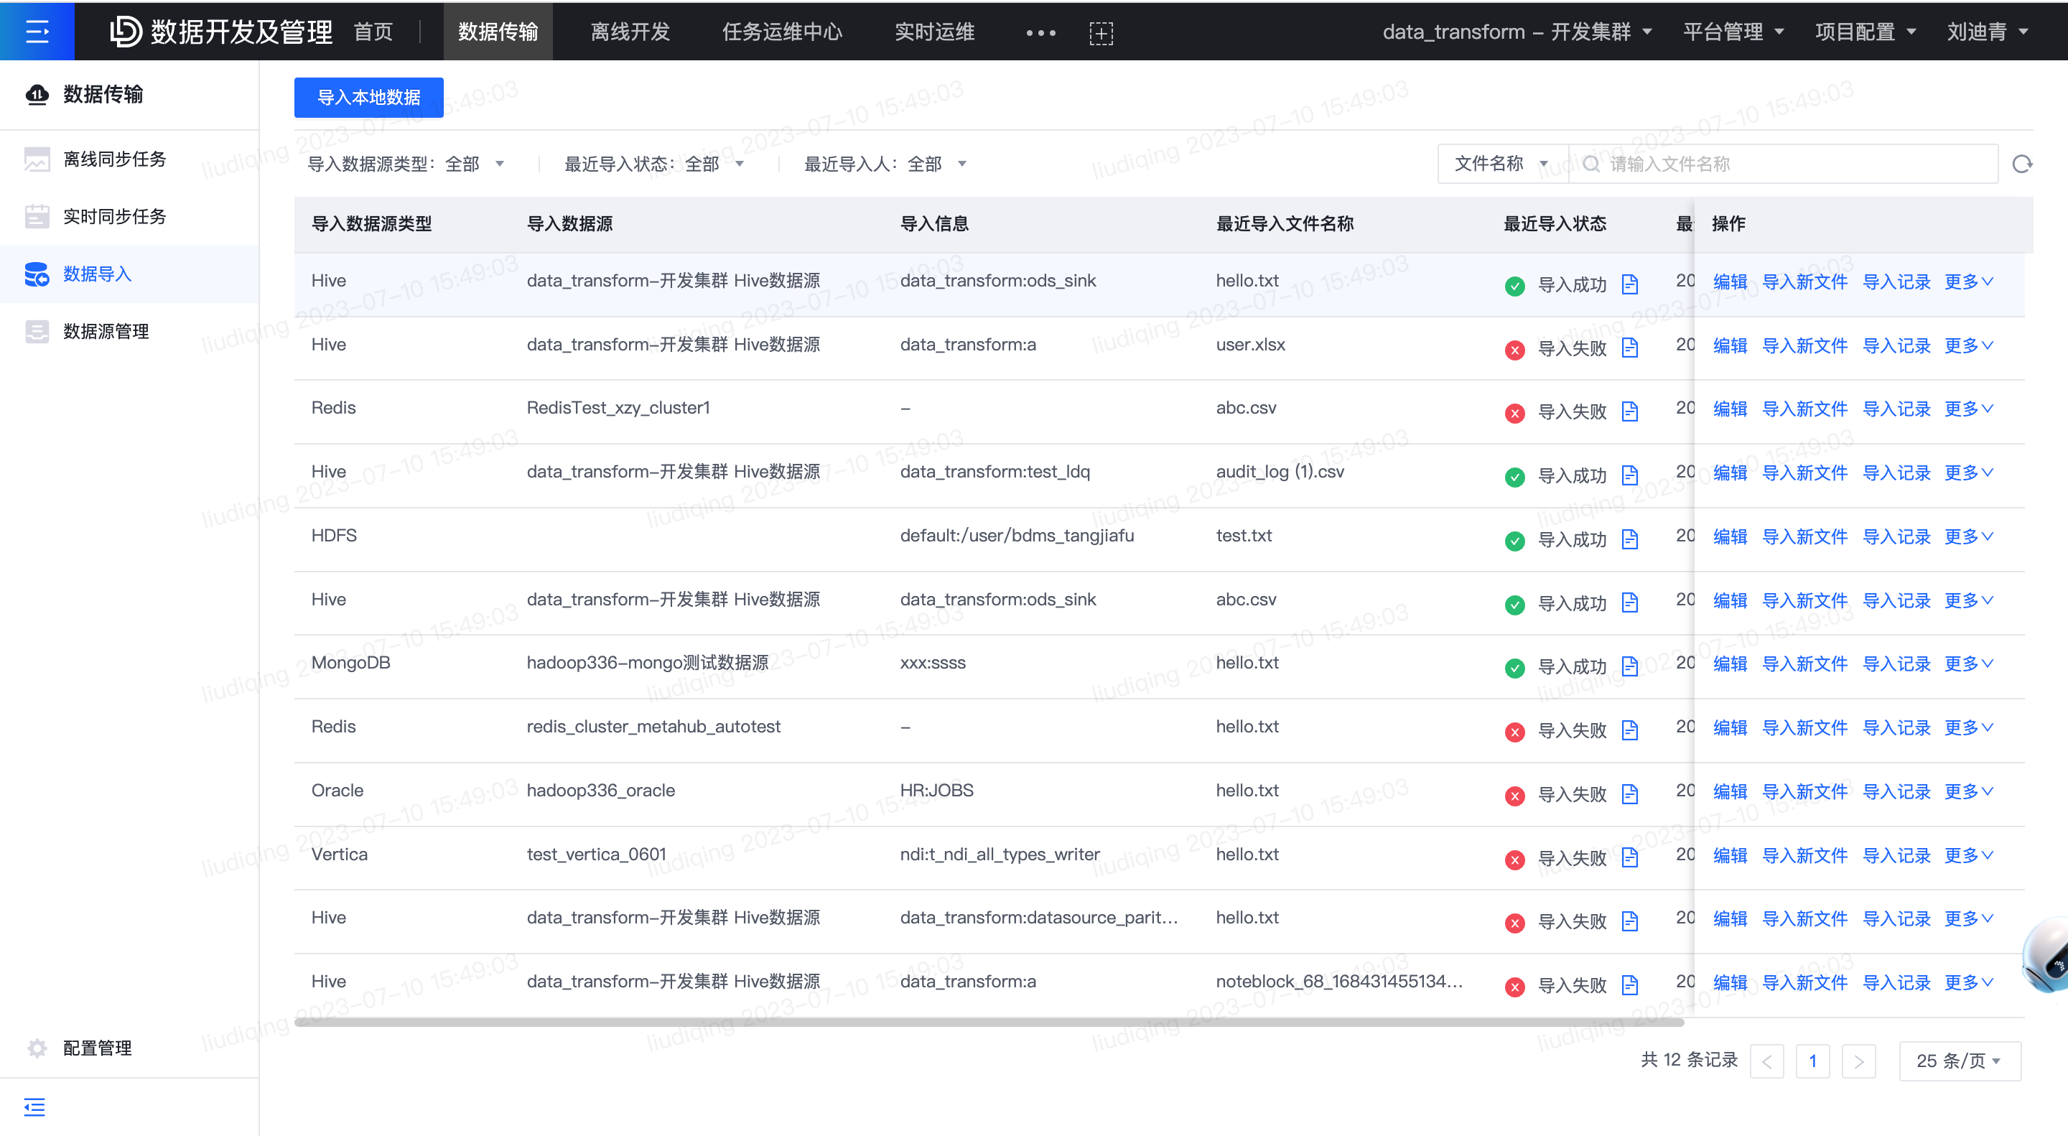Select 数据导入 in sidebar
2068x1136 pixels.
click(129, 274)
